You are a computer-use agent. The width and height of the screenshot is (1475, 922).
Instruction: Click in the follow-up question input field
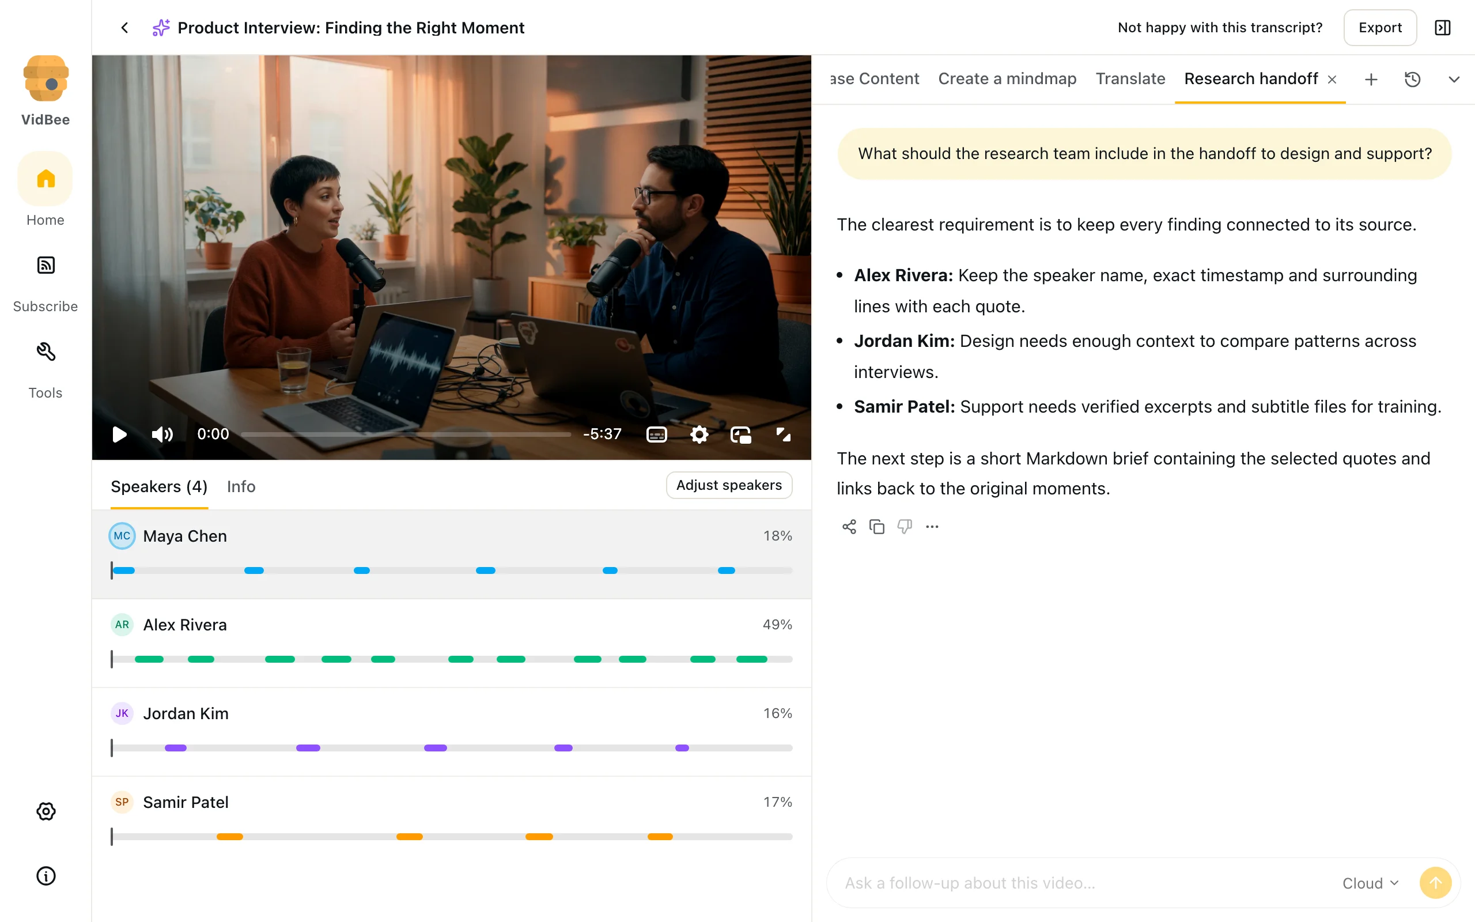pos(1085,883)
